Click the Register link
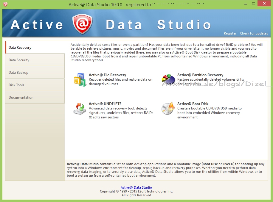Screen dimensions: 273x202 (x=230, y=33)
